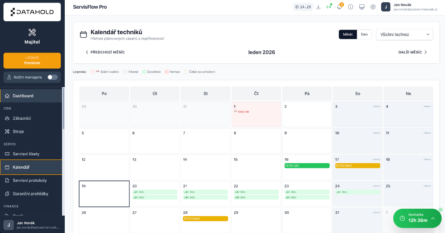Go to Další měsíc
Screen dimensions: 445x233
coord(412,52)
